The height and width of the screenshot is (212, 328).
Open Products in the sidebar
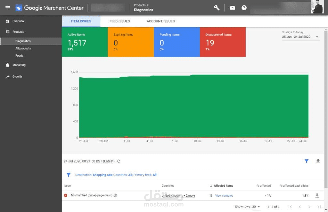[x=18, y=32]
